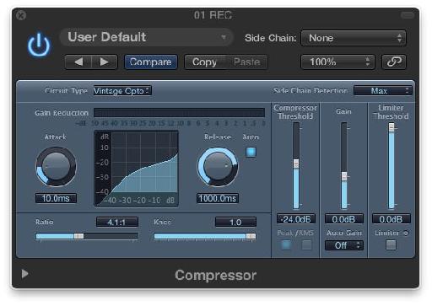This screenshot has height=306, width=432.
Task: Click the Attack 10.0ms value field
Action: pos(56,198)
